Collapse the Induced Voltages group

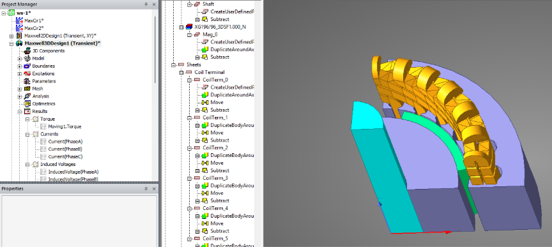click(x=28, y=165)
